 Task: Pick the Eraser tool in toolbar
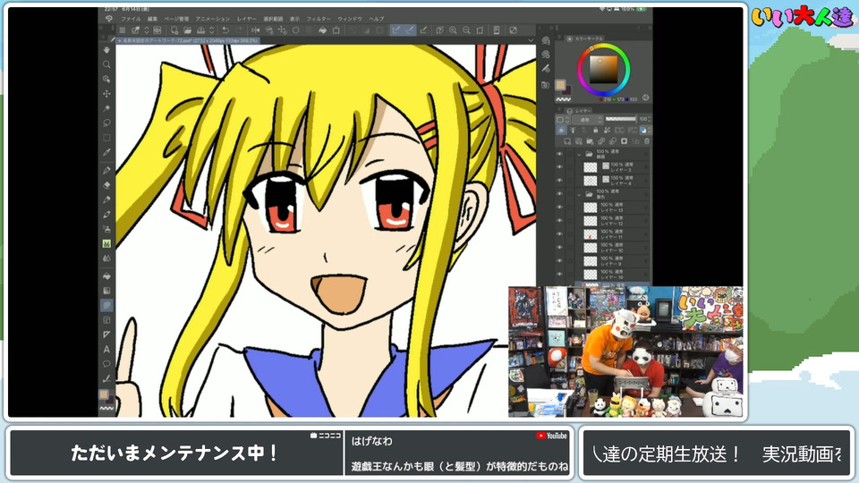click(106, 184)
